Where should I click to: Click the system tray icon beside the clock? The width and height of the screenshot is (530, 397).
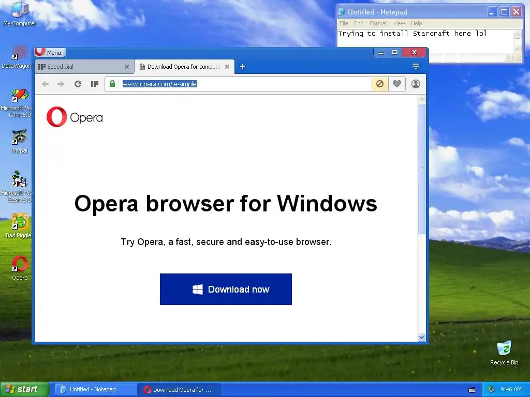click(x=491, y=390)
